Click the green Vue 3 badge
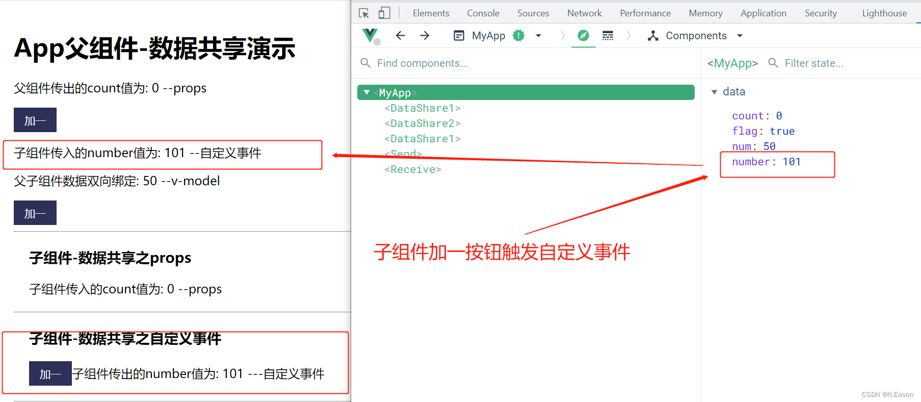921x402 pixels. 518,36
